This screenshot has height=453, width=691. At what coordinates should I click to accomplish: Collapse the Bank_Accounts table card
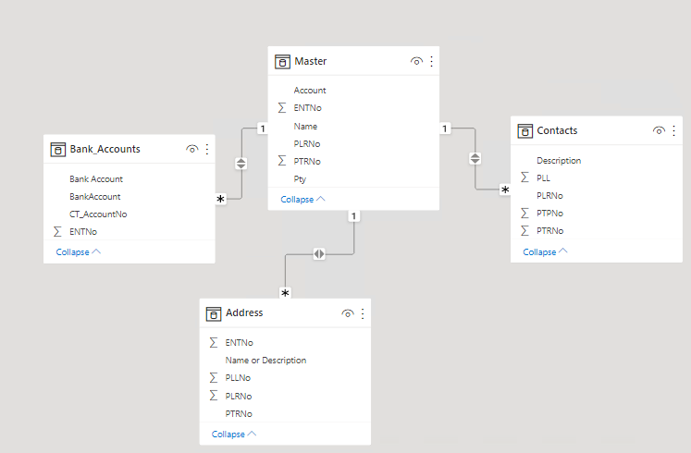pyautogui.click(x=79, y=251)
